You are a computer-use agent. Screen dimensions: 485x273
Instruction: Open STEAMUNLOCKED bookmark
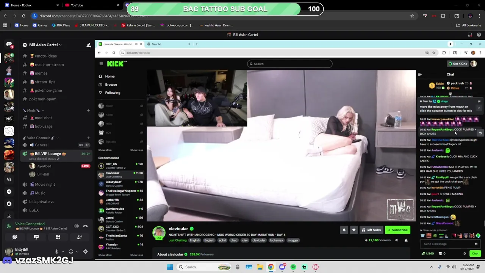[91, 25]
